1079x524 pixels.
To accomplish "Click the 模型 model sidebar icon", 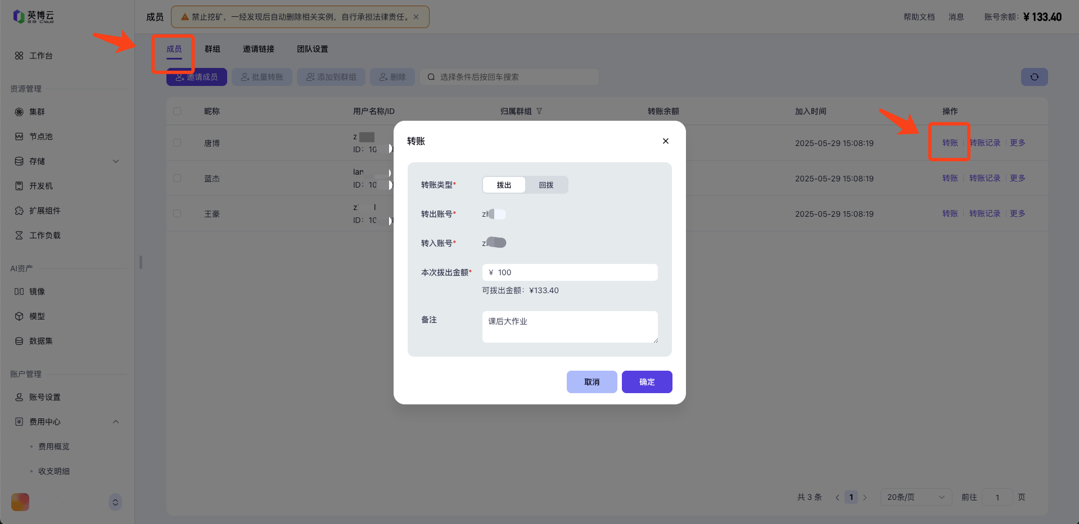I will pos(19,316).
